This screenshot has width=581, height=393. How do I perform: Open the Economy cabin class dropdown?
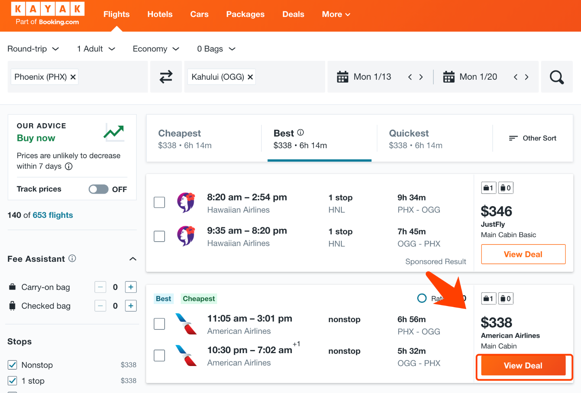(x=156, y=49)
